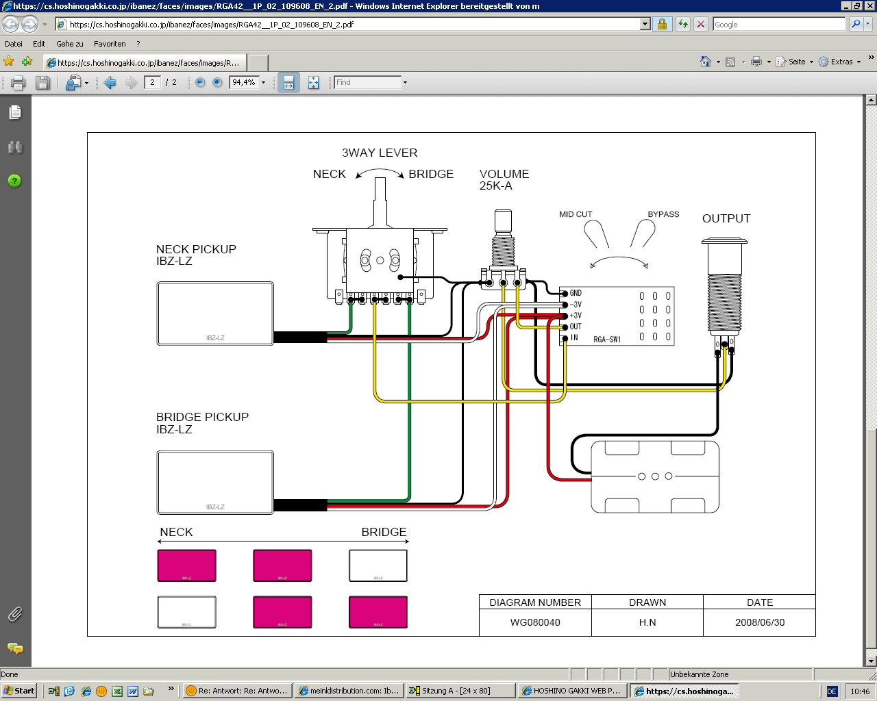Refresh the page with green arrows button
877x701 pixels.
[682, 25]
